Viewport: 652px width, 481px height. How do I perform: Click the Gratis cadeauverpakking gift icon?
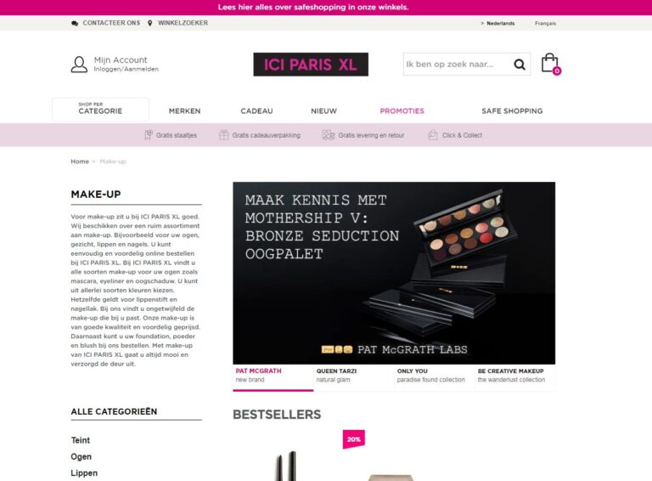point(224,135)
